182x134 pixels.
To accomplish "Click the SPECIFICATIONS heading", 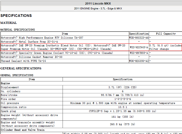I will (16, 16).
